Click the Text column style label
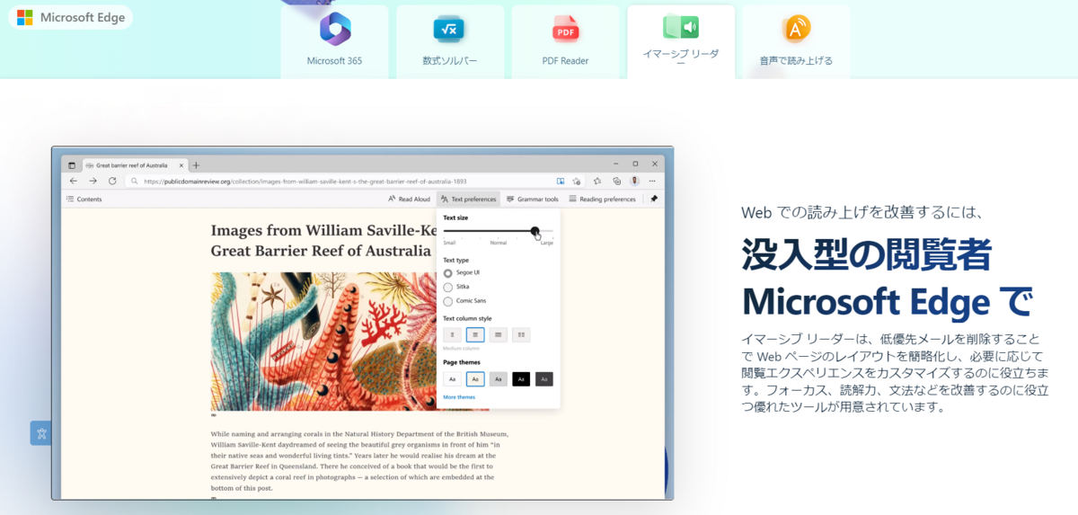The height and width of the screenshot is (515, 1078). point(467,318)
